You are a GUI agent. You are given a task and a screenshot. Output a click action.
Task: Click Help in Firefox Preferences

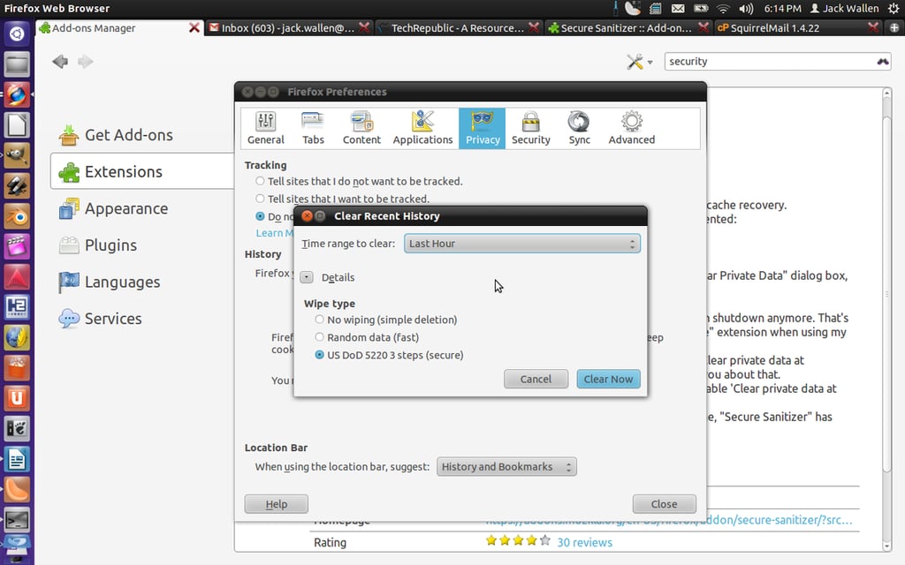(276, 504)
